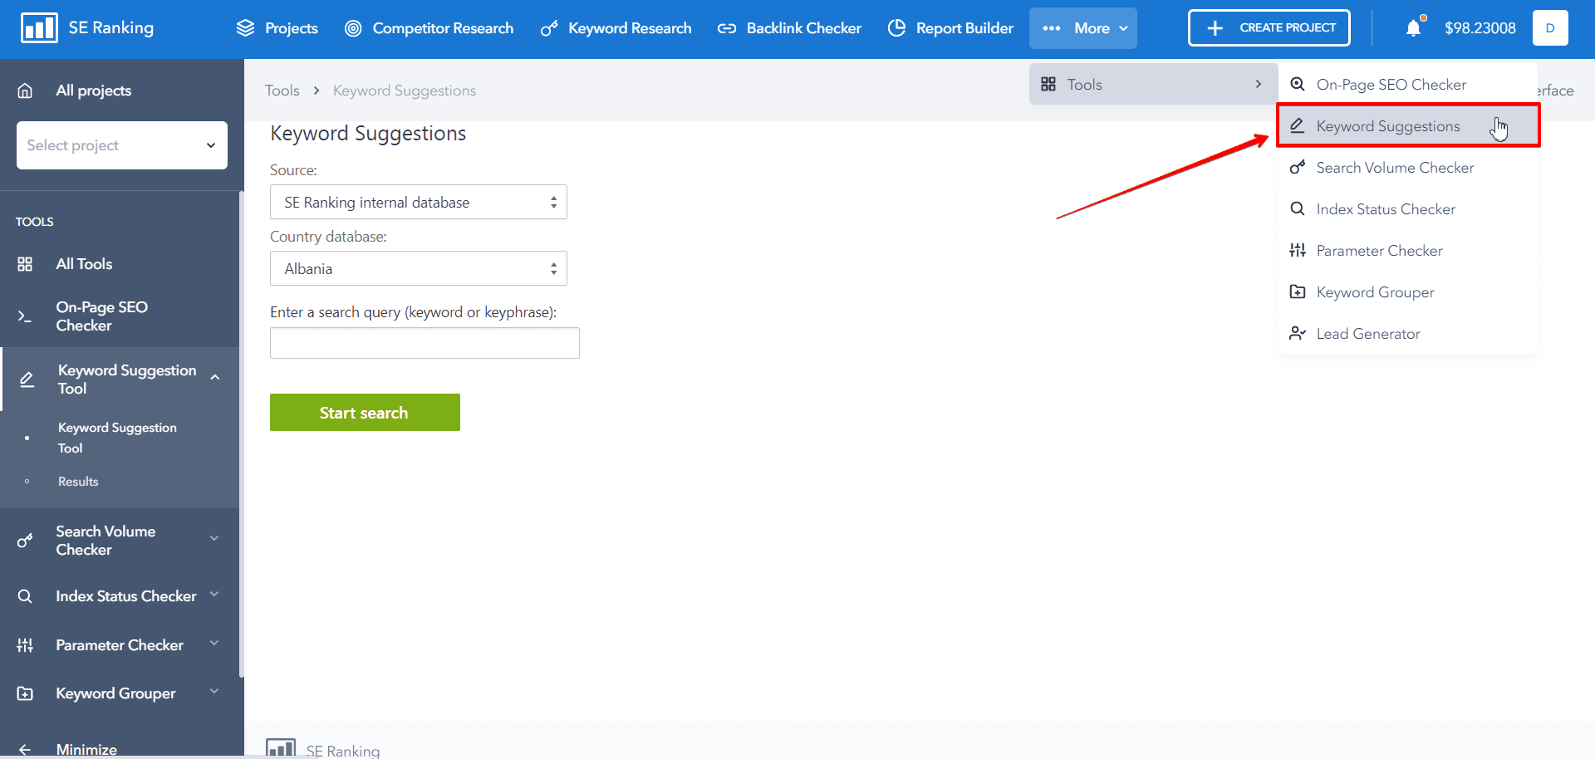This screenshot has width=1595, height=759.
Task: Click the sidebar vertical scrollbar
Action: tap(242, 433)
